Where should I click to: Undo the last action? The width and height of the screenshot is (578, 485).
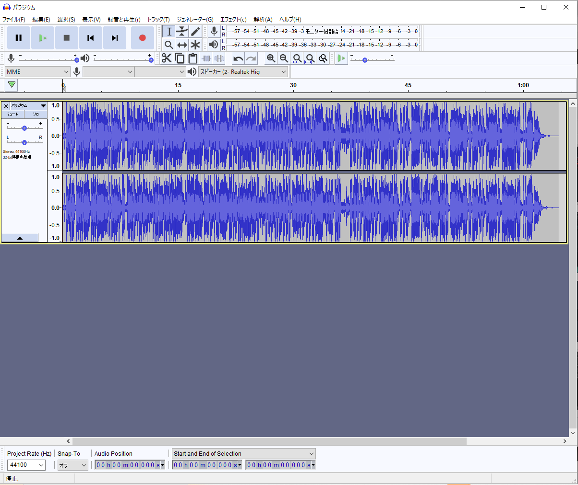(x=238, y=58)
